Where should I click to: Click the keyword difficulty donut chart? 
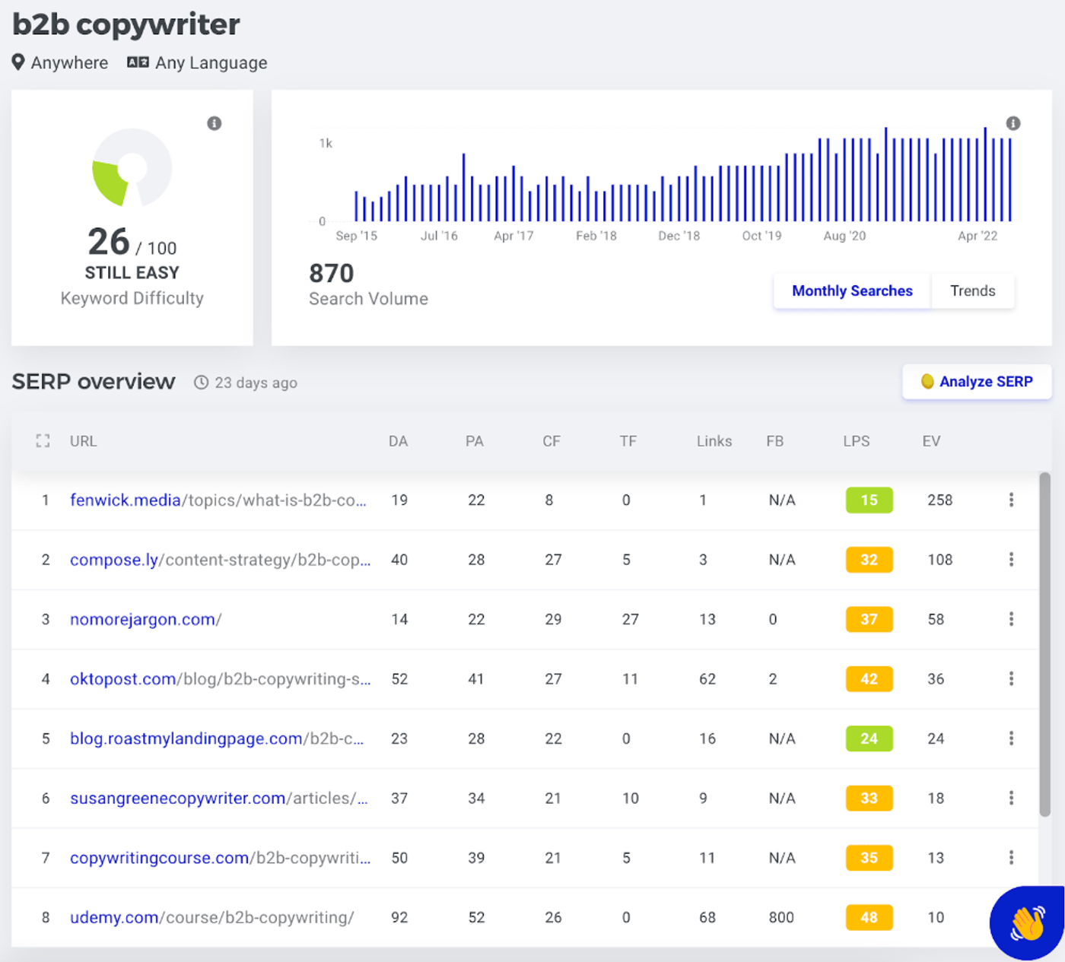click(x=132, y=167)
